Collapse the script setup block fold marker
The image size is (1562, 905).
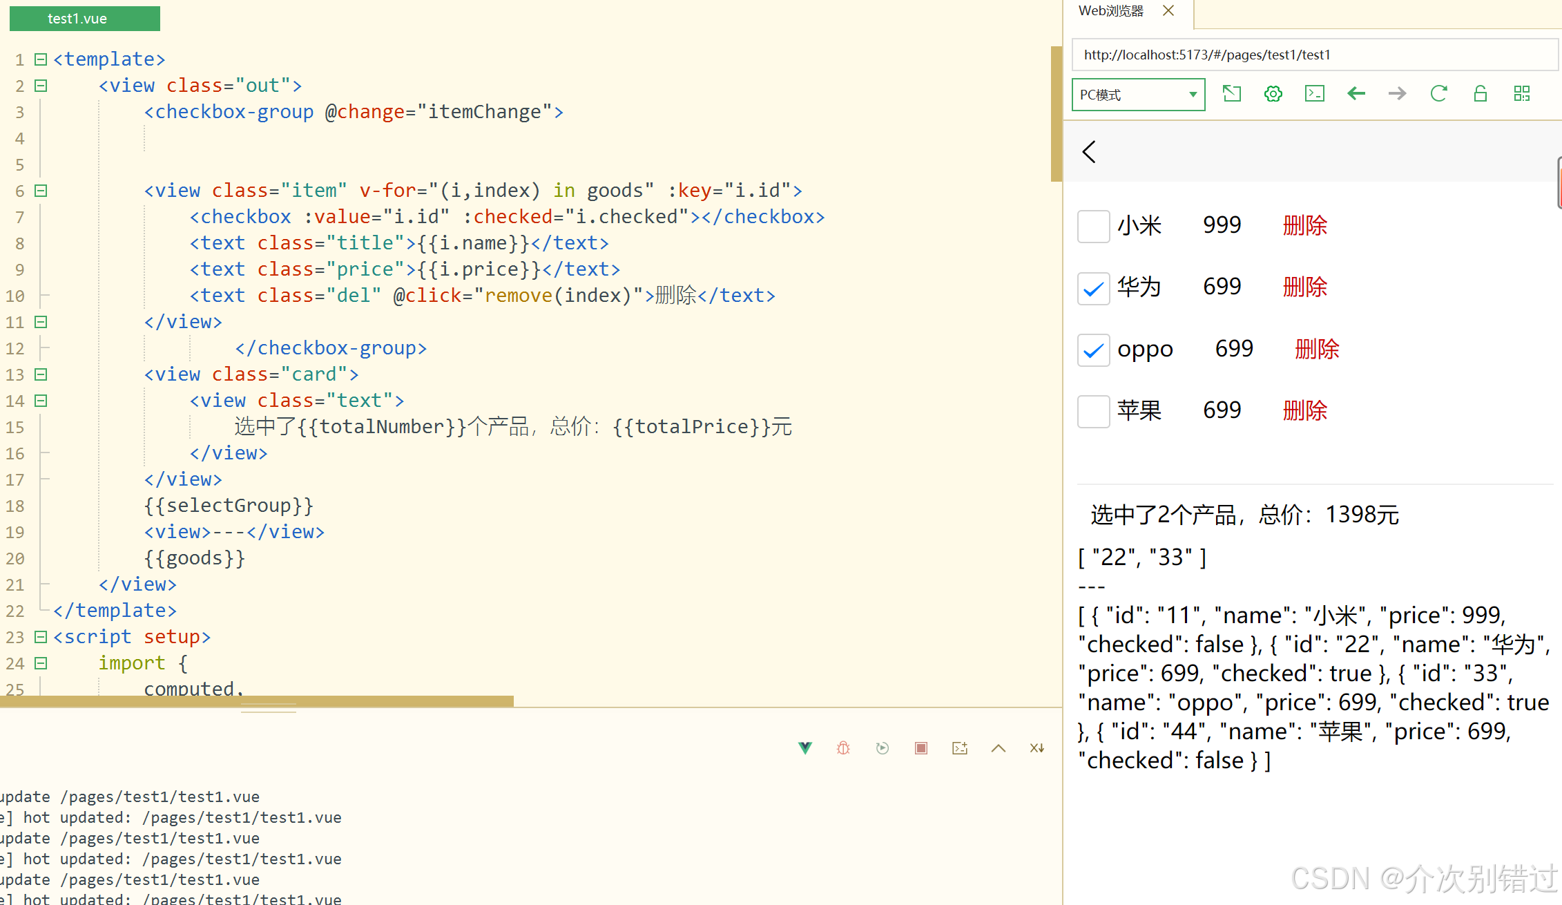41,637
